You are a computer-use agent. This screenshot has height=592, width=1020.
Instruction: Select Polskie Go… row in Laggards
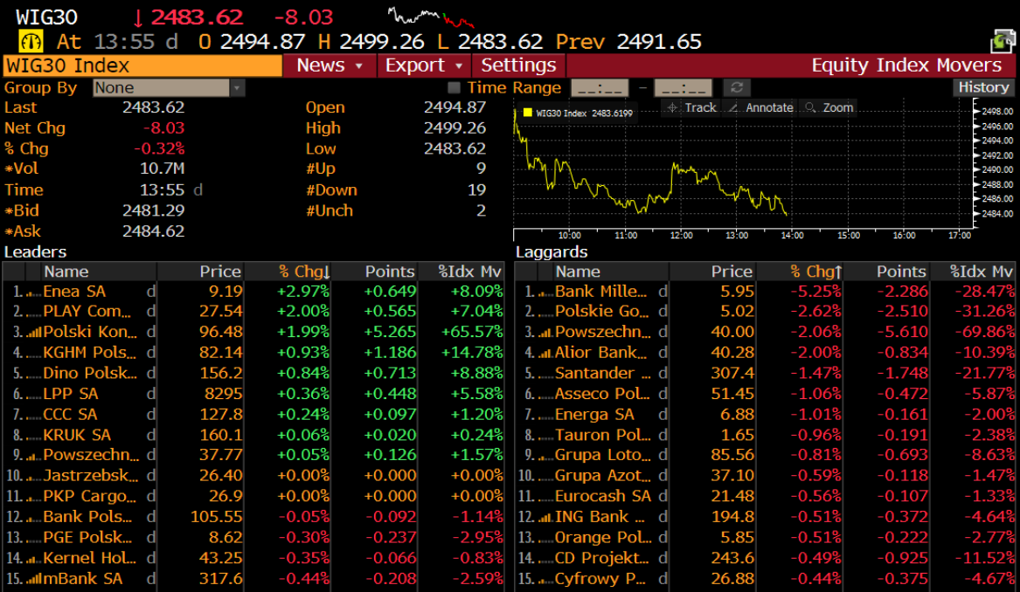pos(765,312)
